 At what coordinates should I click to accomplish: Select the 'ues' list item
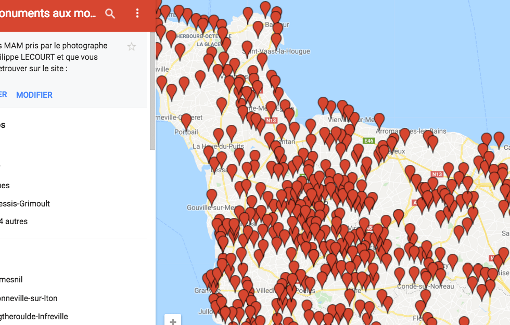pyautogui.click(x=5, y=185)
